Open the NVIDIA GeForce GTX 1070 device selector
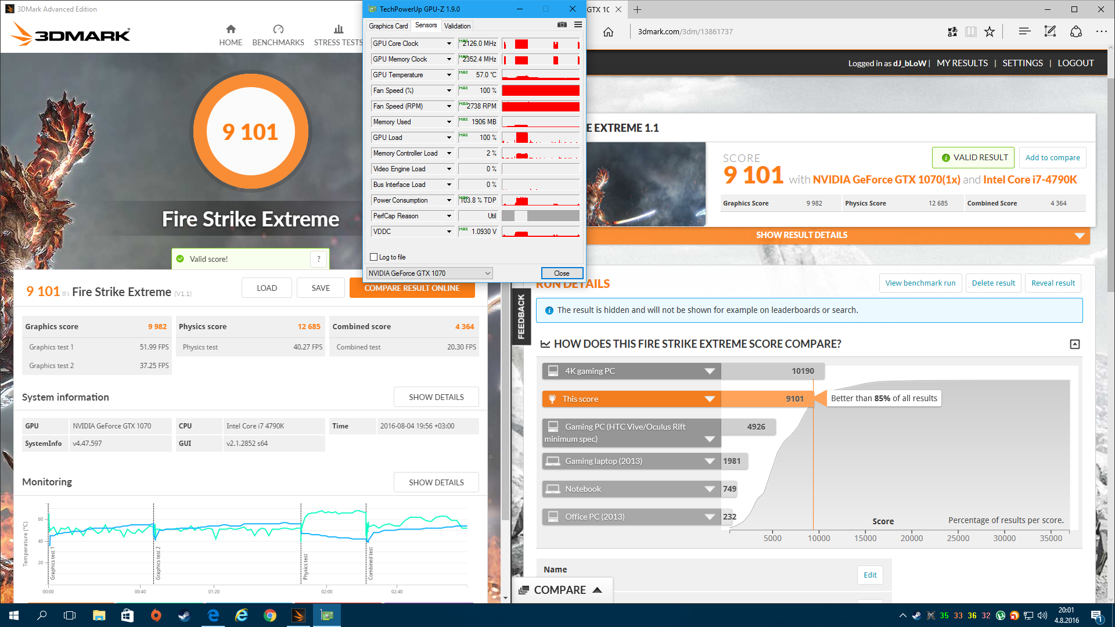1115x627 pixels. tap(429, 273)
